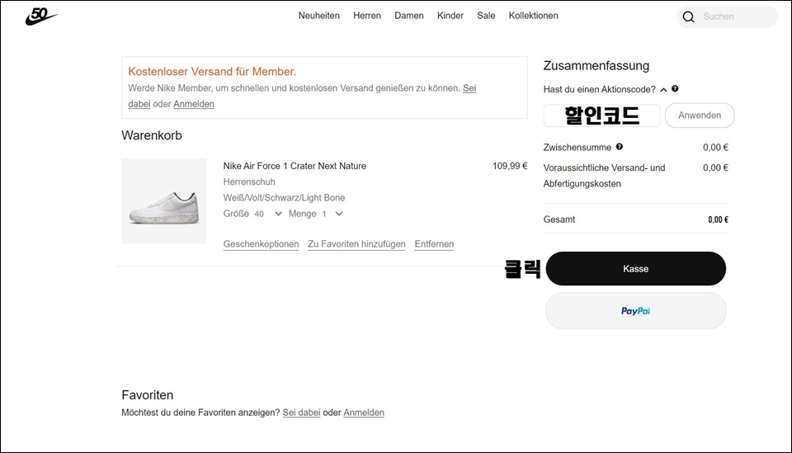Open the Neuheiten menu
Screen dimensions: 792x453
coord(318,16)
